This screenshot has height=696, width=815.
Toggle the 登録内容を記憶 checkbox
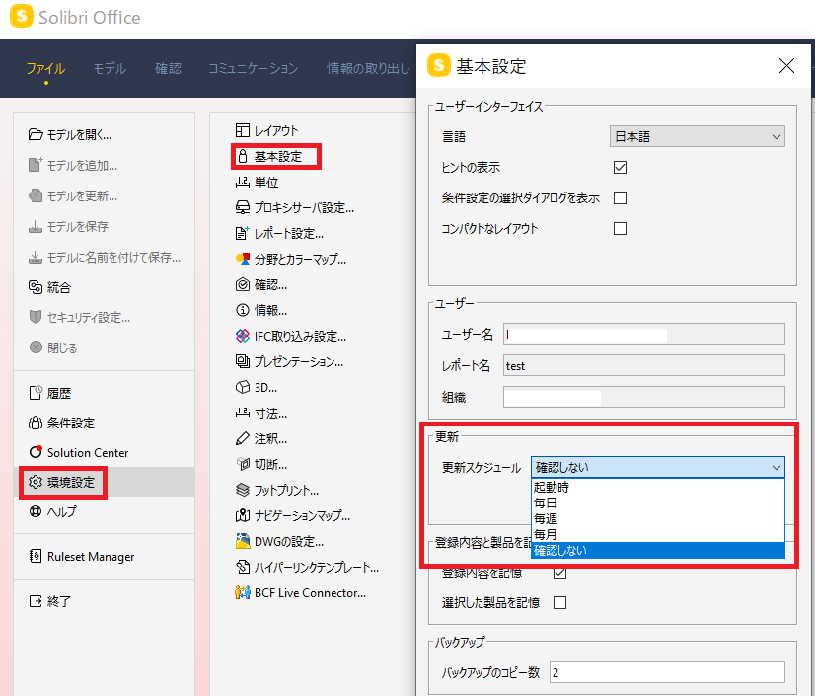[x=559, y=573]
